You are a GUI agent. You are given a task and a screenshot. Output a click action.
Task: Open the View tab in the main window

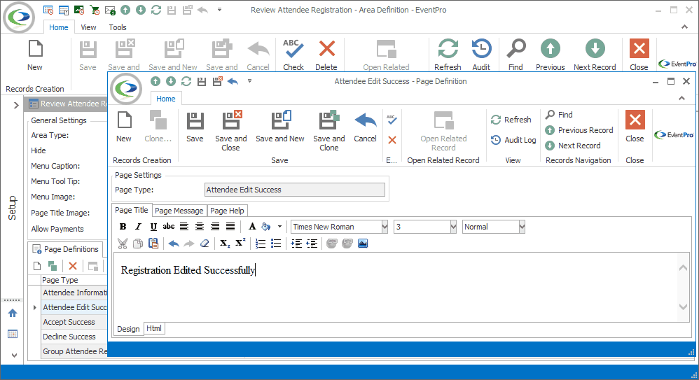pos(88,27)
